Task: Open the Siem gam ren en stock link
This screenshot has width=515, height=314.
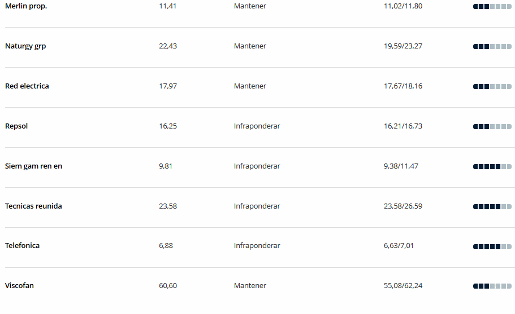Action: point(33,166)
